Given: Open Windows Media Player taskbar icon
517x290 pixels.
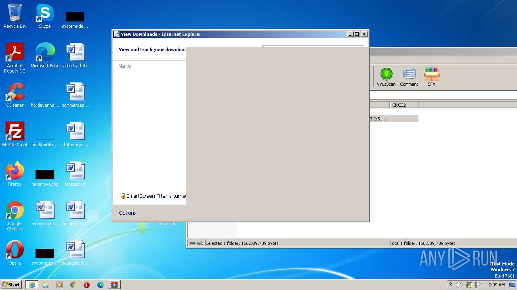Looking at the screenshot, I should pyautogui.click(x=59, y=285).
